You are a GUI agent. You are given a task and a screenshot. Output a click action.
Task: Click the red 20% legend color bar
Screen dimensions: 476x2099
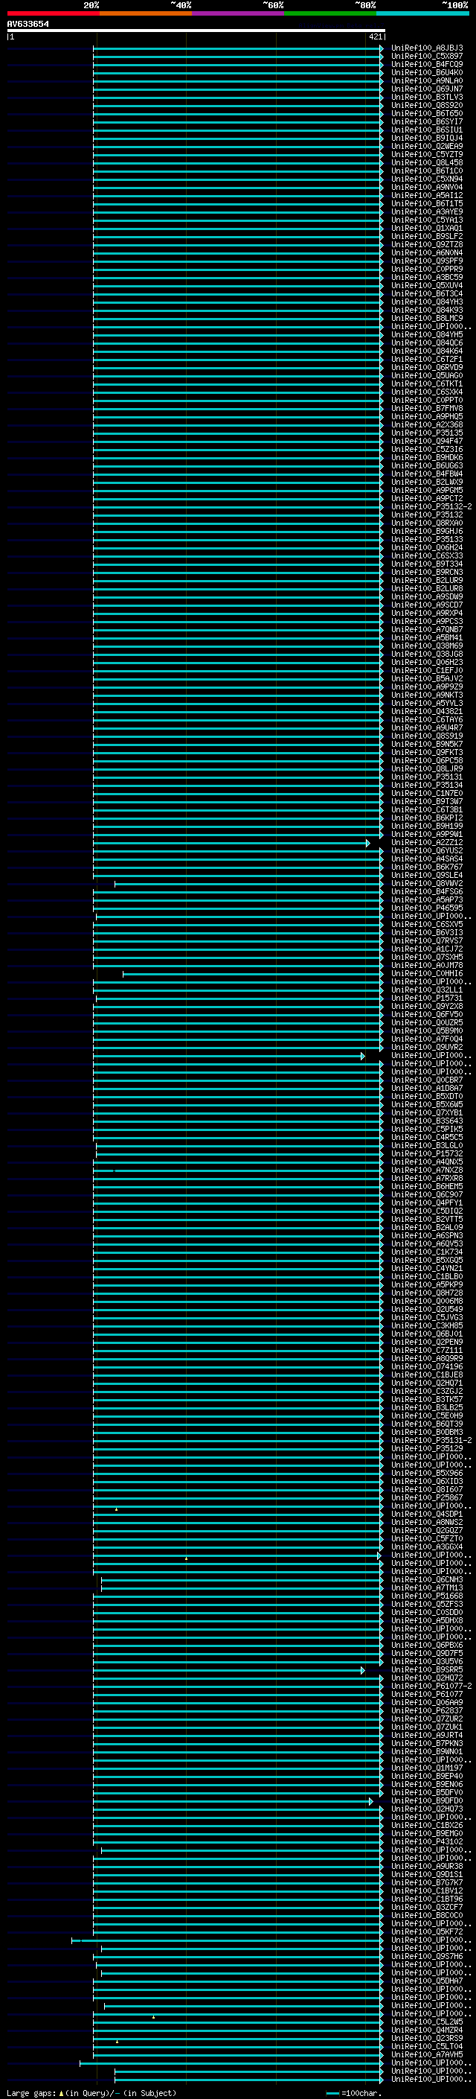point(53,14)
